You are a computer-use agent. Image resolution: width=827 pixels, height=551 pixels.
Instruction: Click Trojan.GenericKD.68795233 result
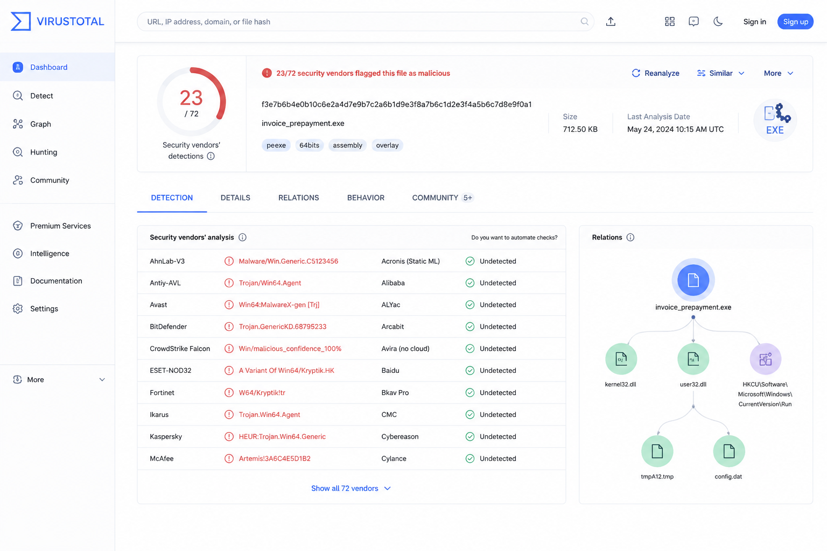pos(283,327)
